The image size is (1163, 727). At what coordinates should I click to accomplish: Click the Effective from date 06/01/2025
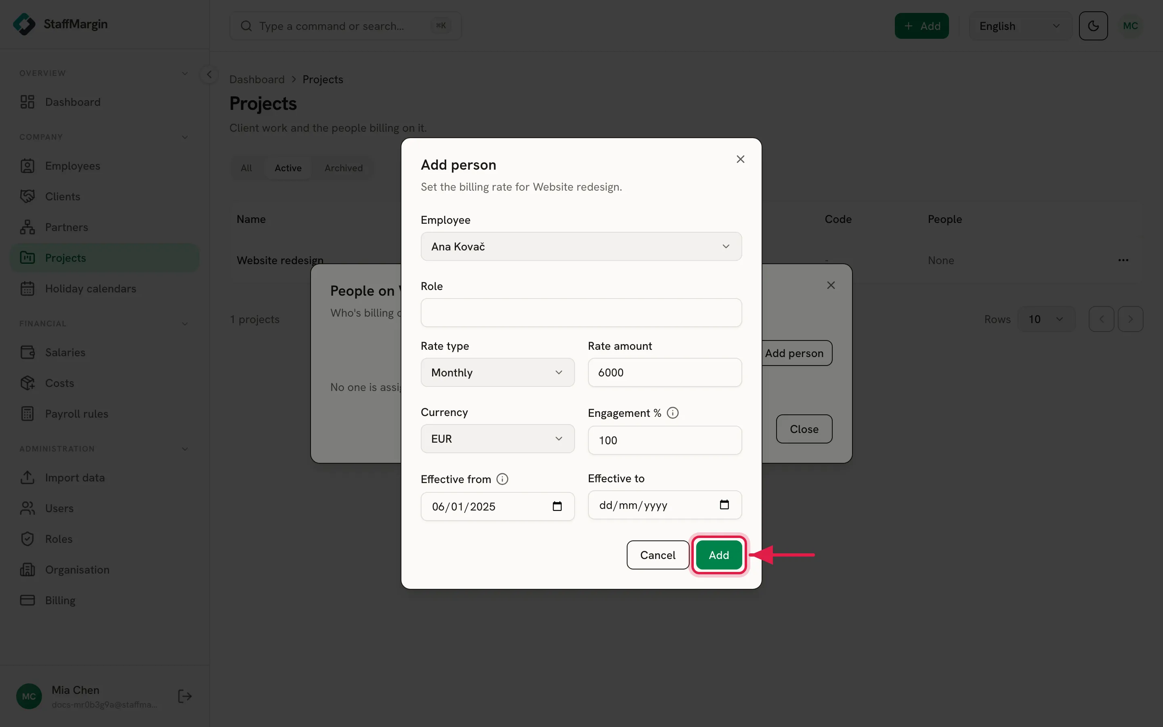498,506
